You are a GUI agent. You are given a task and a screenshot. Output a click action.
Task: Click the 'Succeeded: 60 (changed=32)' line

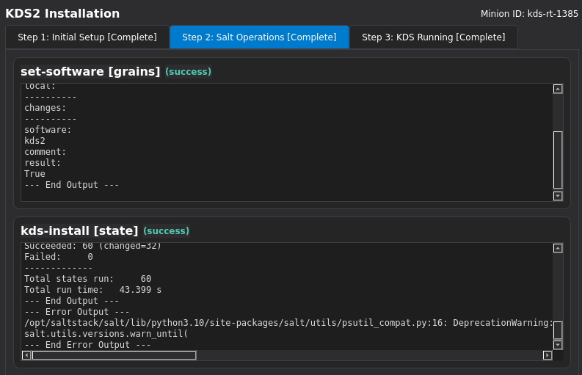click(92, 246)
